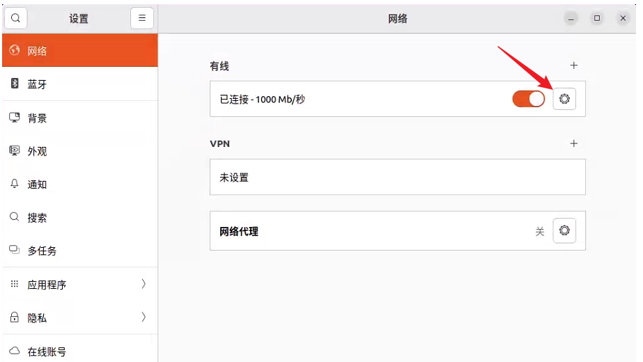
Task: Select the 网络 globe icon in sidebar
Action: (x=15, y=50)
